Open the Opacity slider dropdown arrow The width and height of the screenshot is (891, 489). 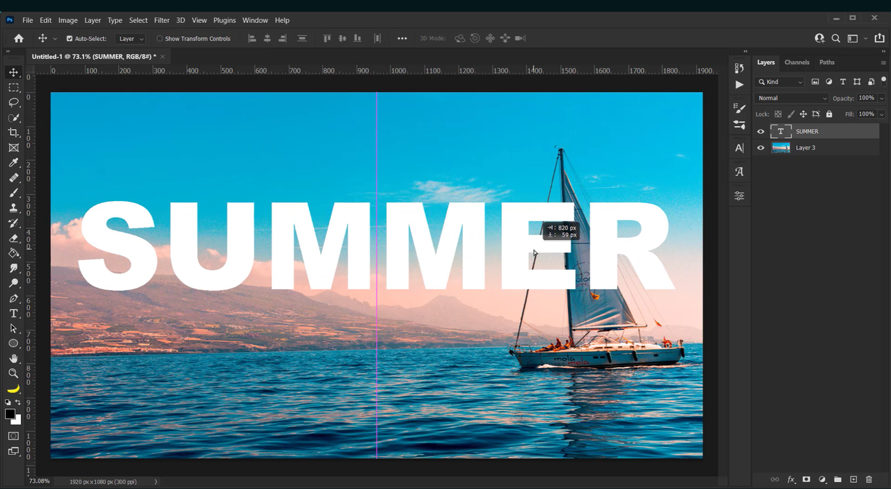click(x=882, y=98)
